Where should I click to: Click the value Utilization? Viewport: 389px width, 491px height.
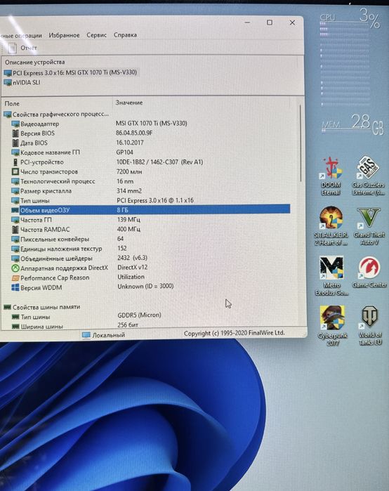click(x=131, y=277)
